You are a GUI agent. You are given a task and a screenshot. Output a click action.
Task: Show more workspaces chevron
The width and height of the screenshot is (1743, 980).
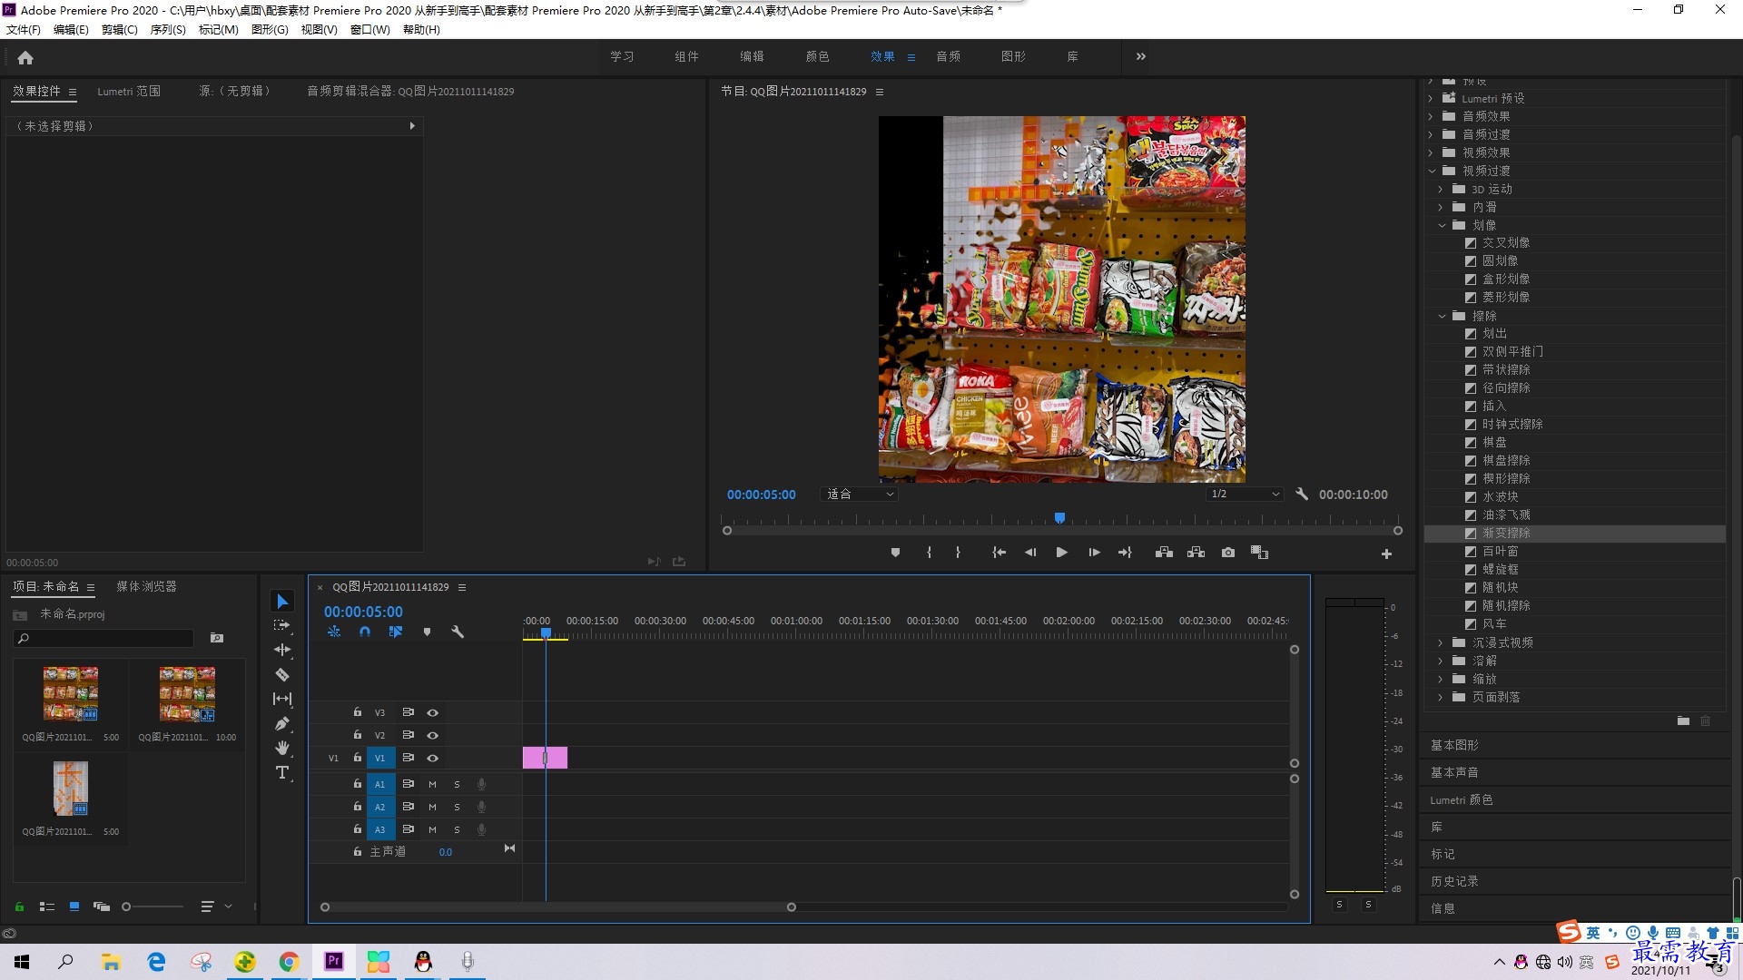tap(1141, 56)
